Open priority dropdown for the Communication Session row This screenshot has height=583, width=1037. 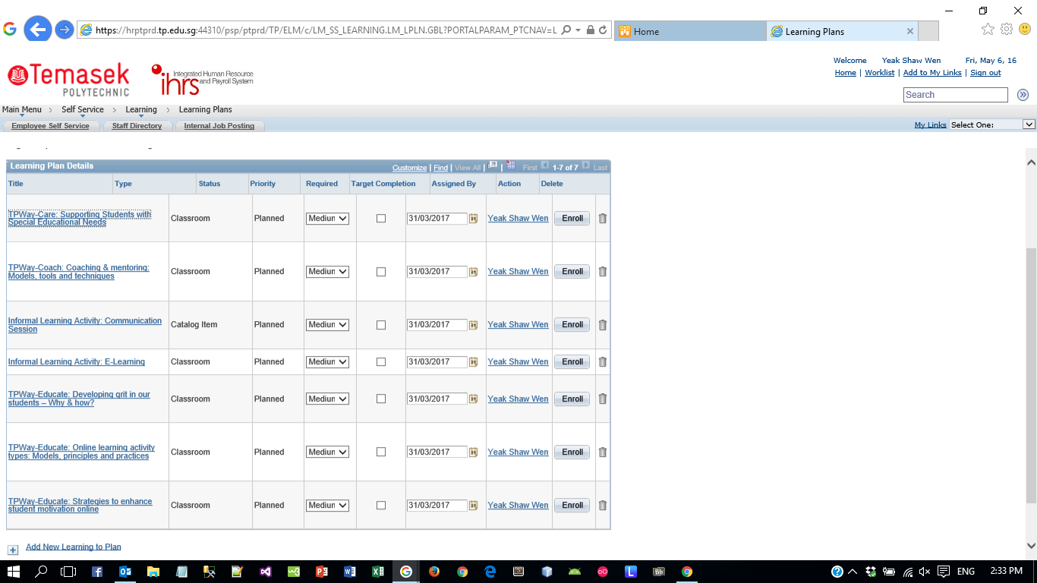327,325
